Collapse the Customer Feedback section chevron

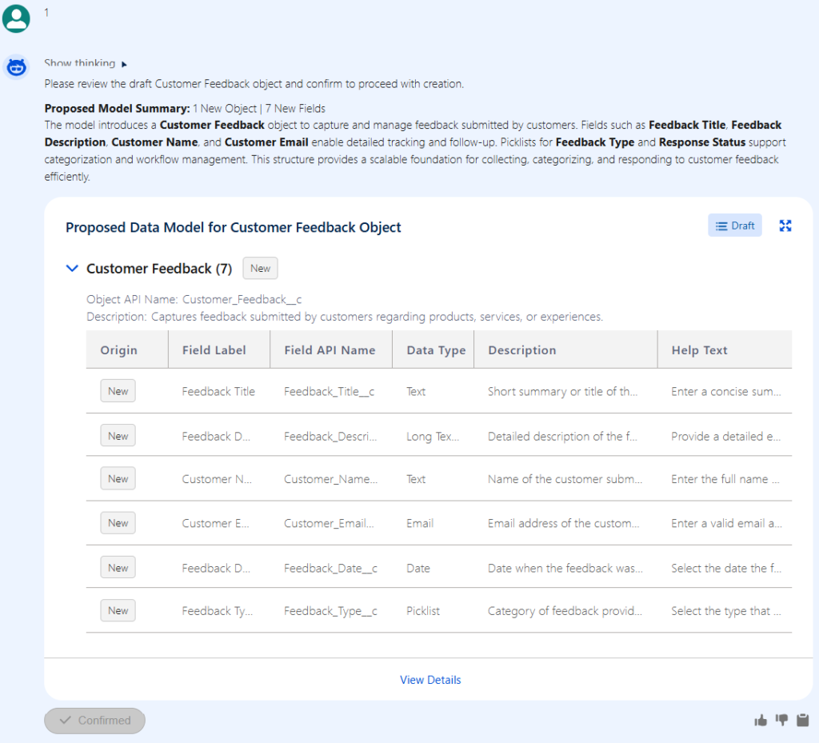[x=72, y=269]
